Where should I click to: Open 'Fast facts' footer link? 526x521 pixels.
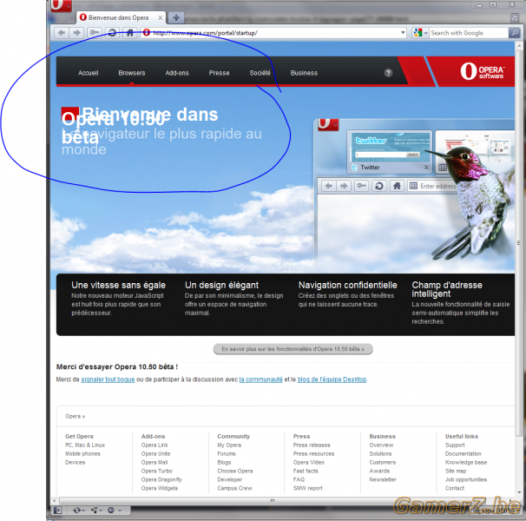click(x=306, y=472)
